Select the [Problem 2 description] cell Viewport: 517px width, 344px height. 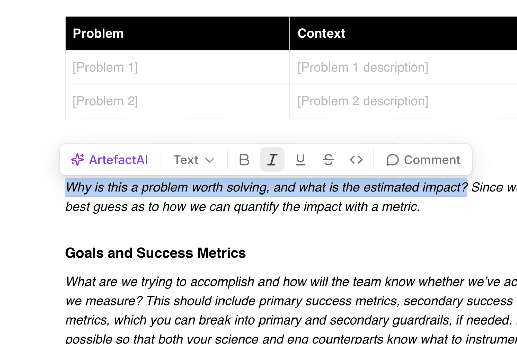click(363, 101)
